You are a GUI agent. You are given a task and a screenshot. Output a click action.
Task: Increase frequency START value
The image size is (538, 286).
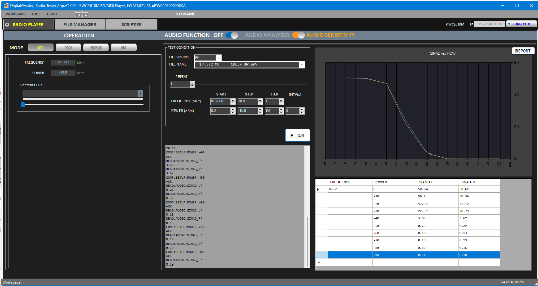(233, 100)
